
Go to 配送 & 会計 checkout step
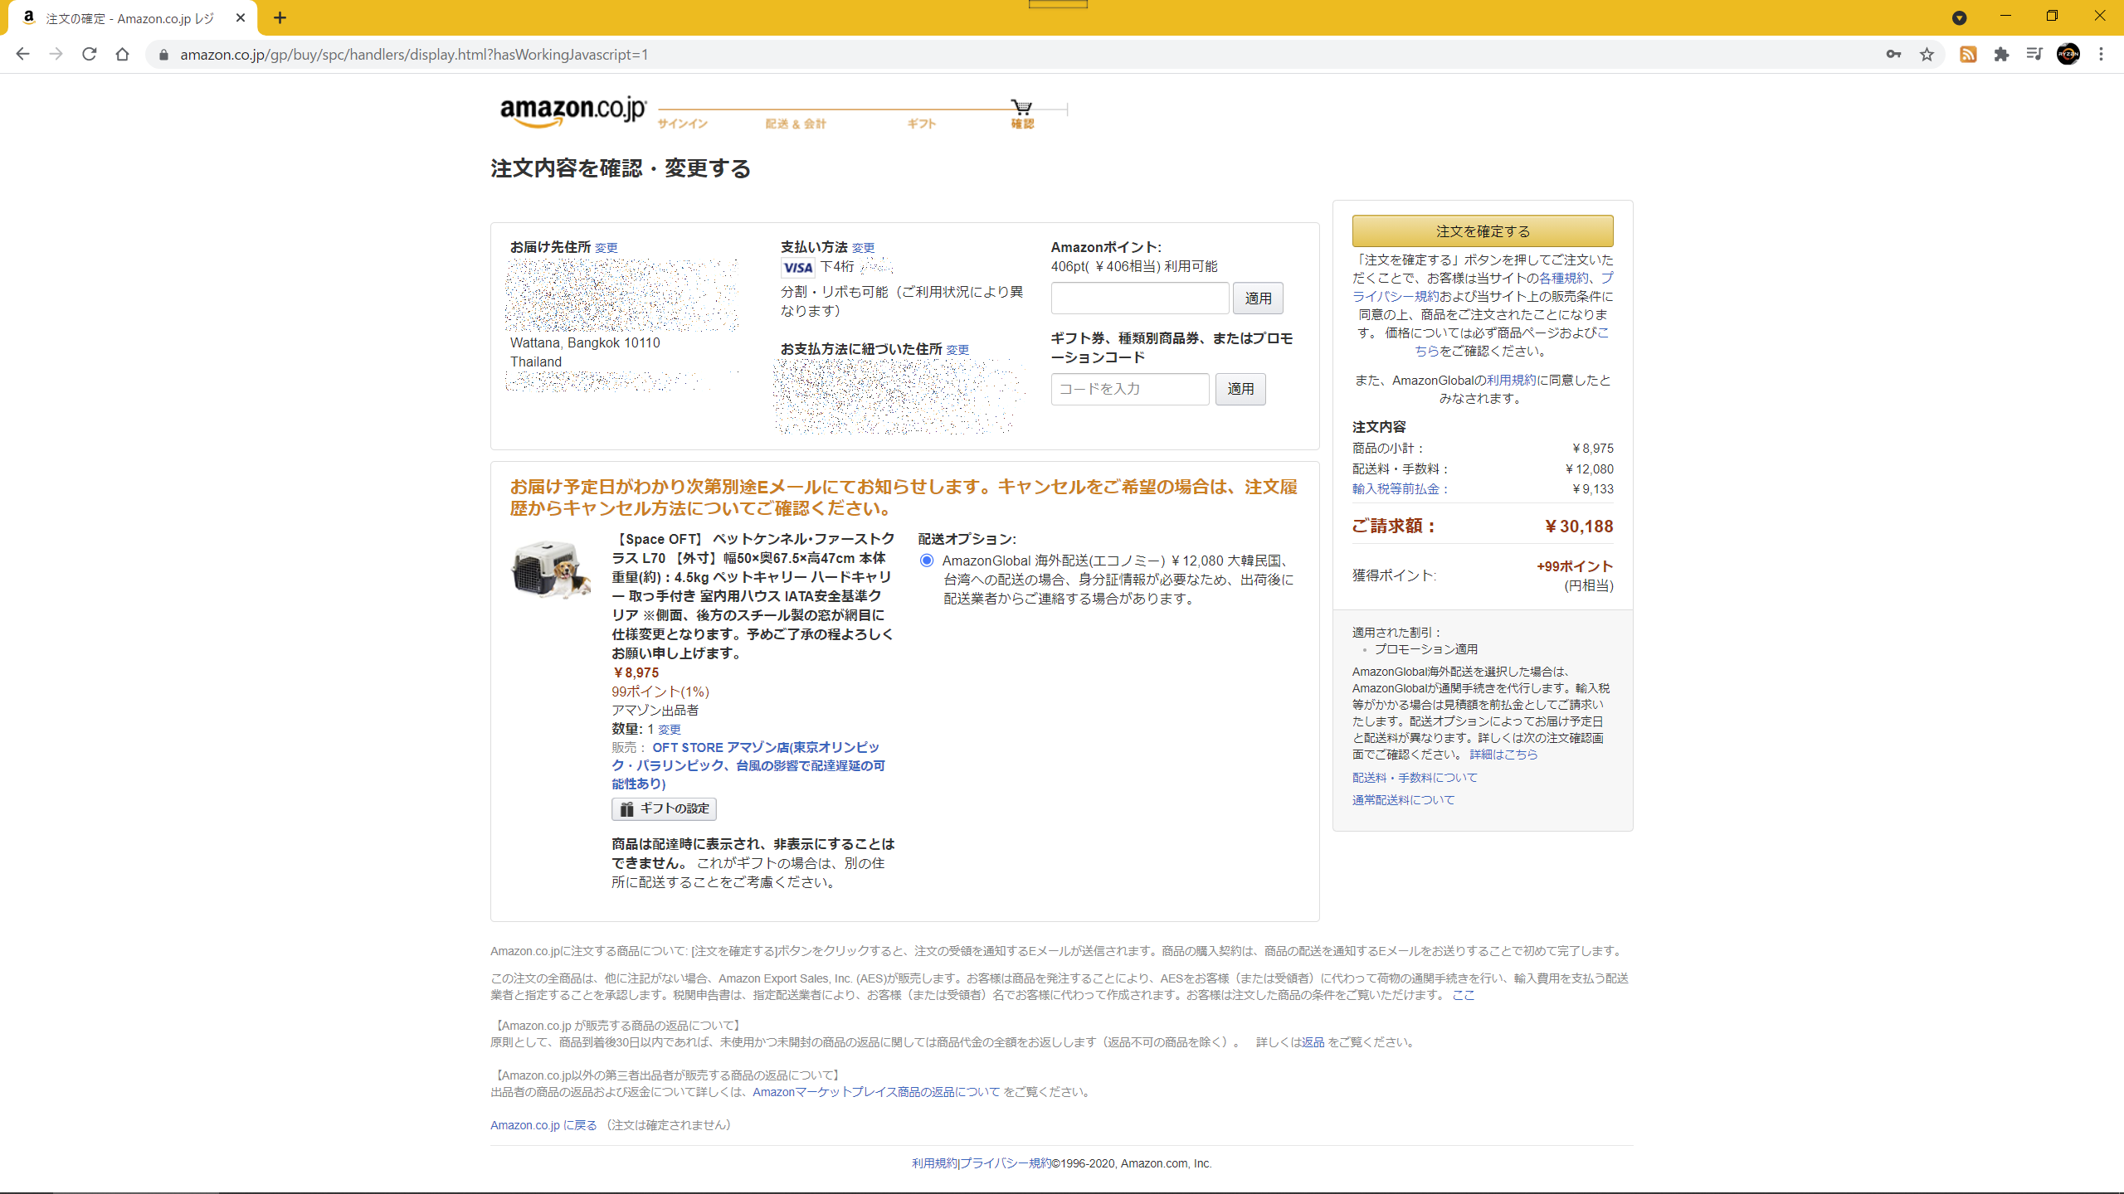click(x=795, y=124)
